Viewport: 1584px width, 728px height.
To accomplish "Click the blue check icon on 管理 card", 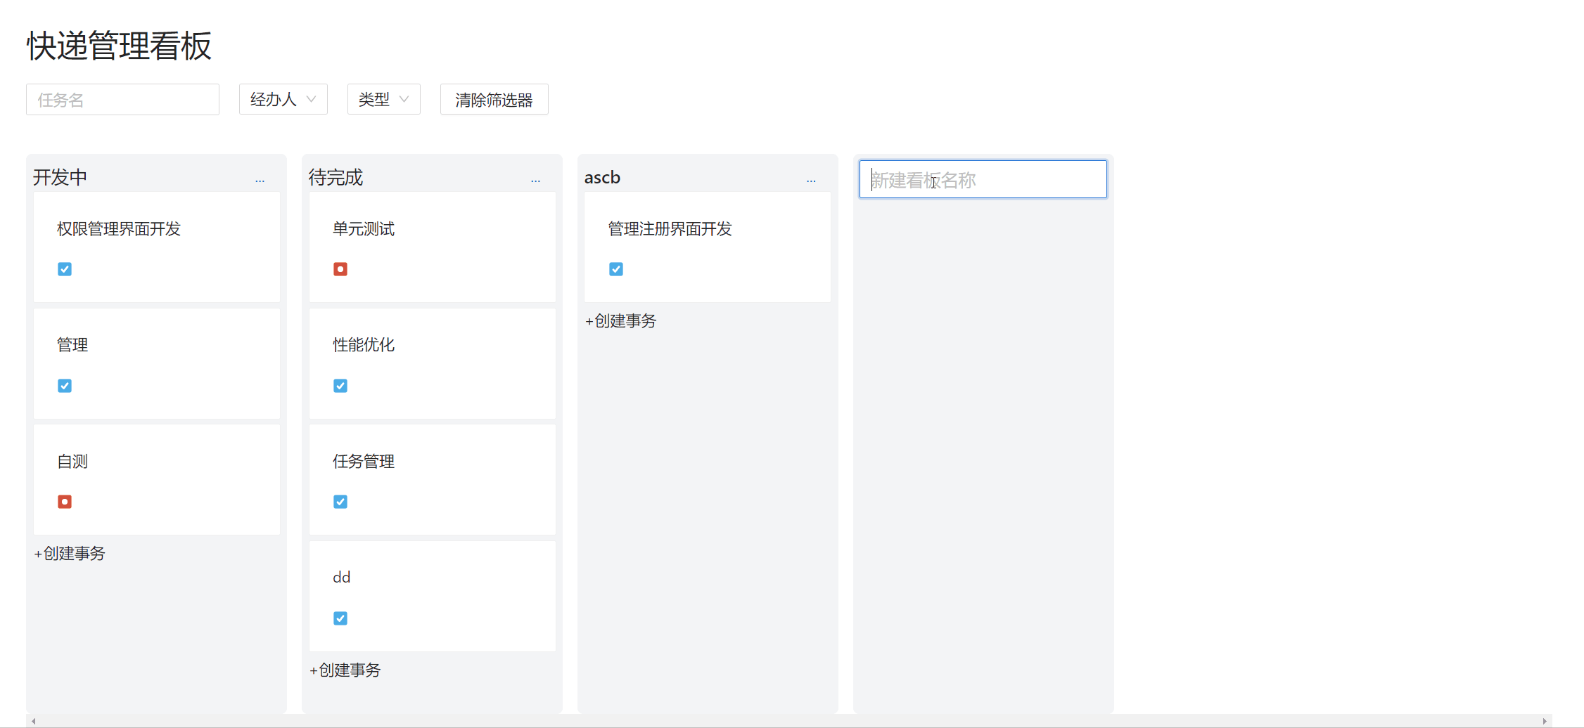I will tap(65, 385).
